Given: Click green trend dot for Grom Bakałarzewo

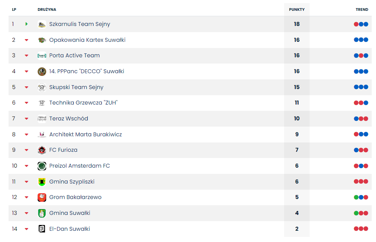Looking at the screenshot, I should 356,197.
